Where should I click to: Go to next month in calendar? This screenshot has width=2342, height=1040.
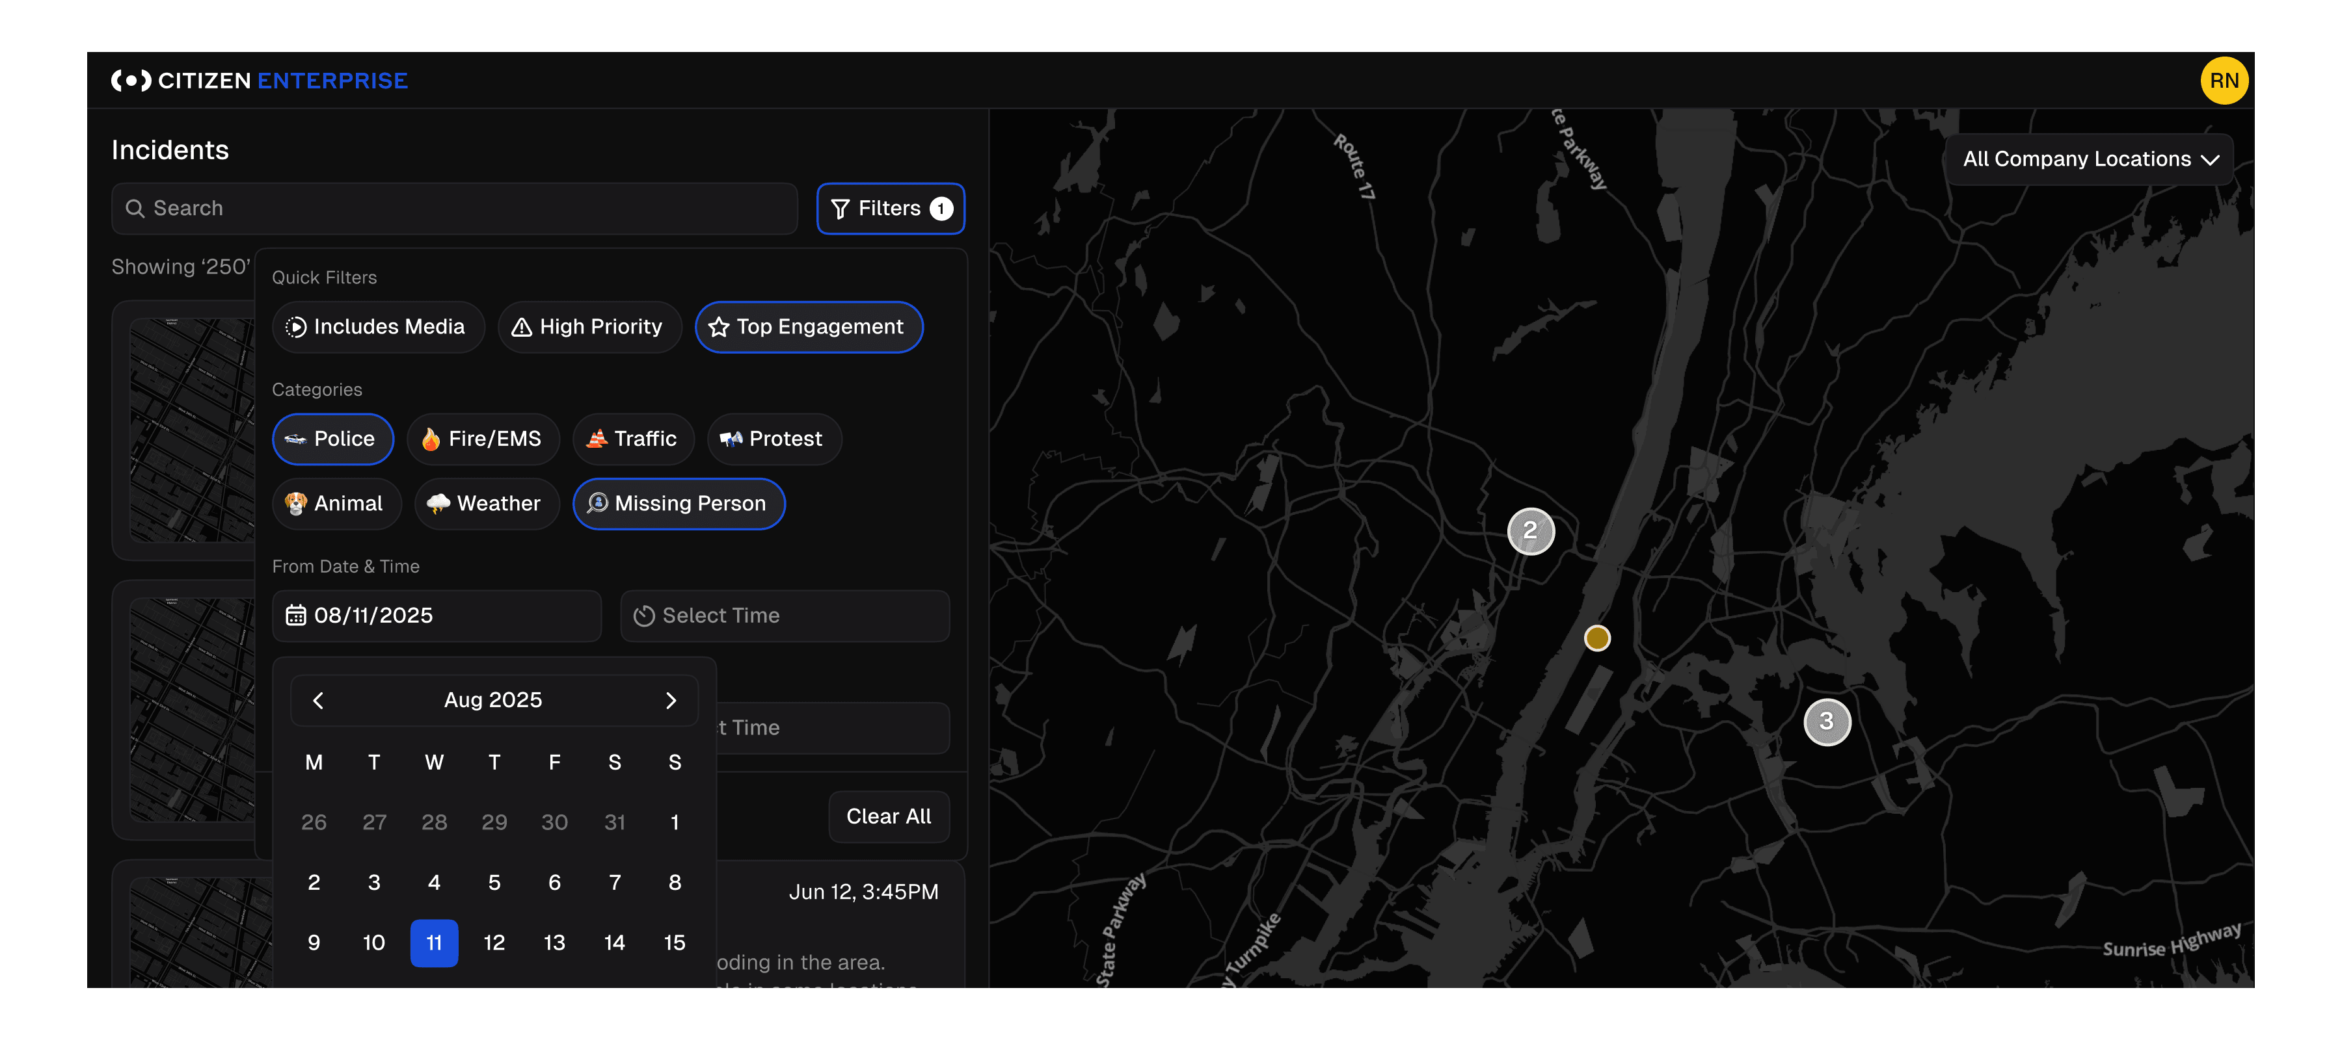coord(670,700)
